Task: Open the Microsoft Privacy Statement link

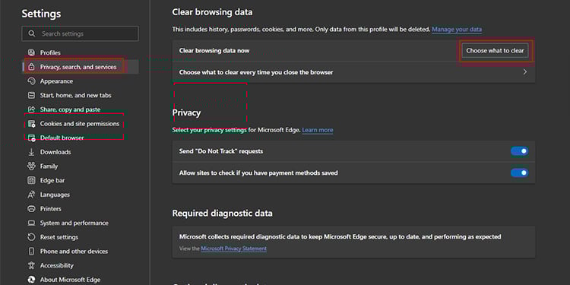Action: (x=234, y=249)
